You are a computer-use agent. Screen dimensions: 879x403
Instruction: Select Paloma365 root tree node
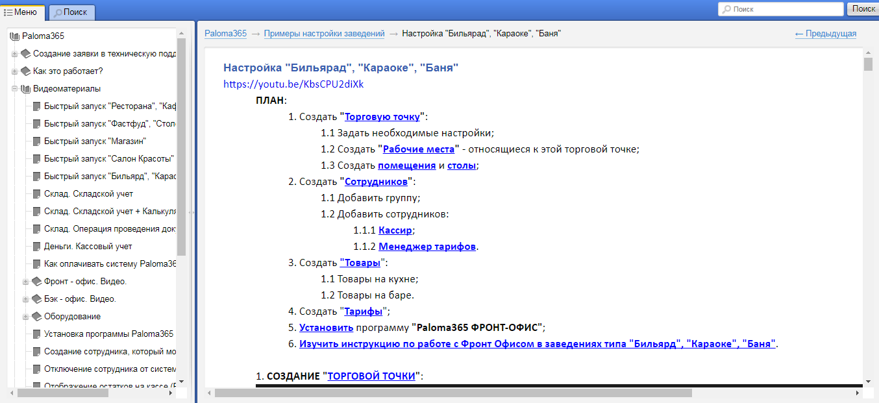[x=43, y=36]
